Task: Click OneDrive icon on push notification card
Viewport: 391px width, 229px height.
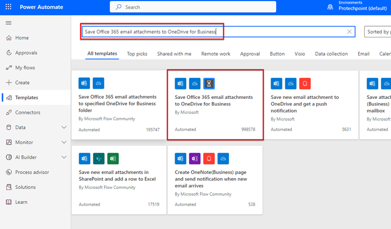Action: [291, 84]
